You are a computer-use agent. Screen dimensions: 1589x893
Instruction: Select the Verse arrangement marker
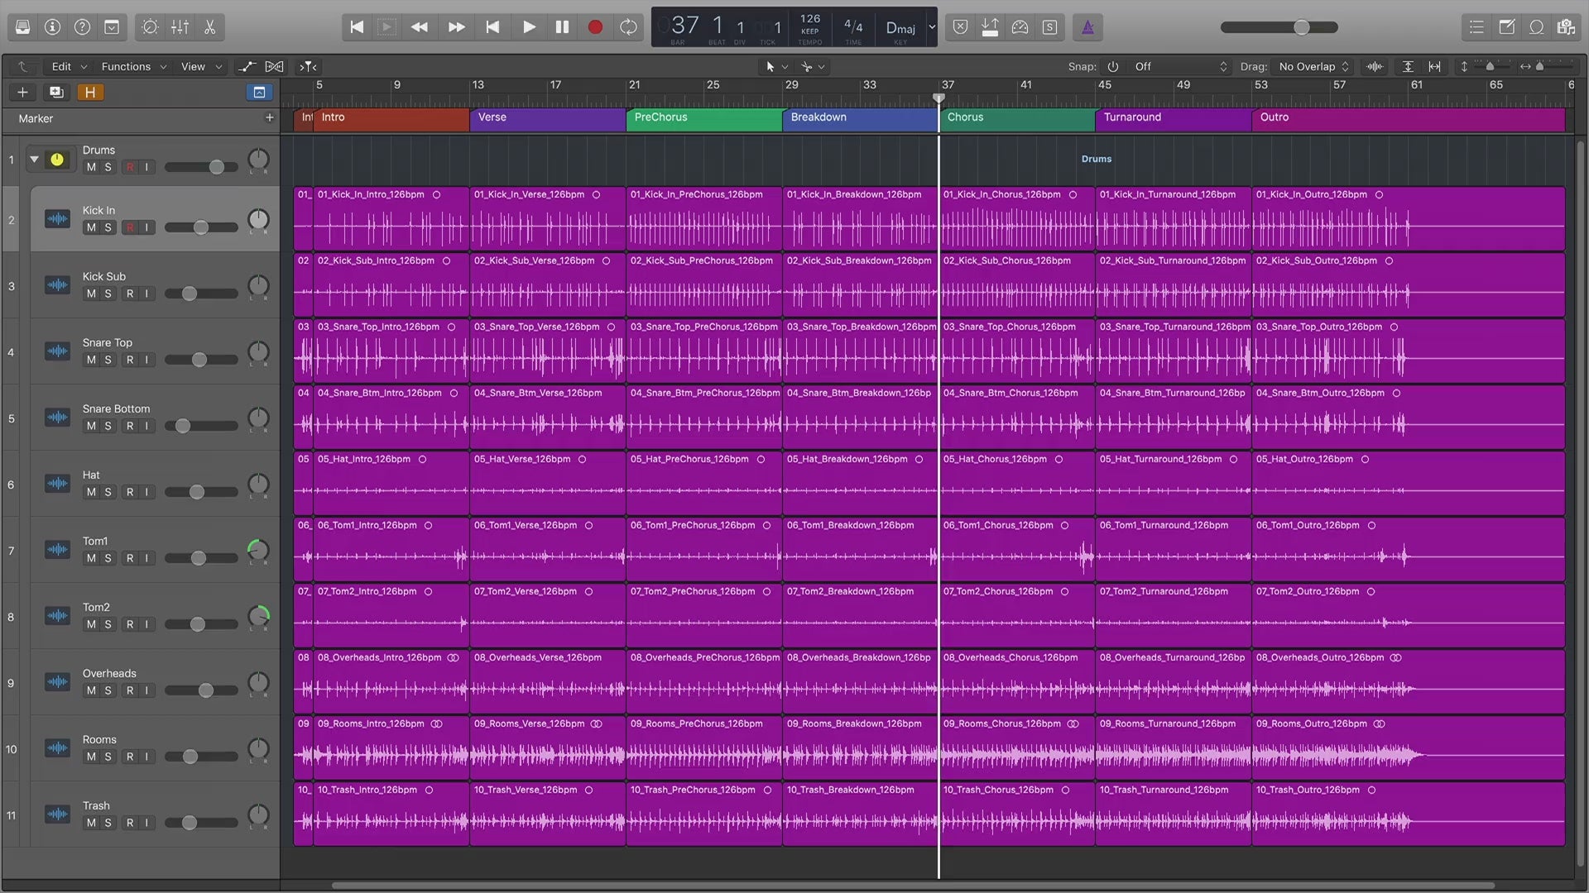coord(548,118)
